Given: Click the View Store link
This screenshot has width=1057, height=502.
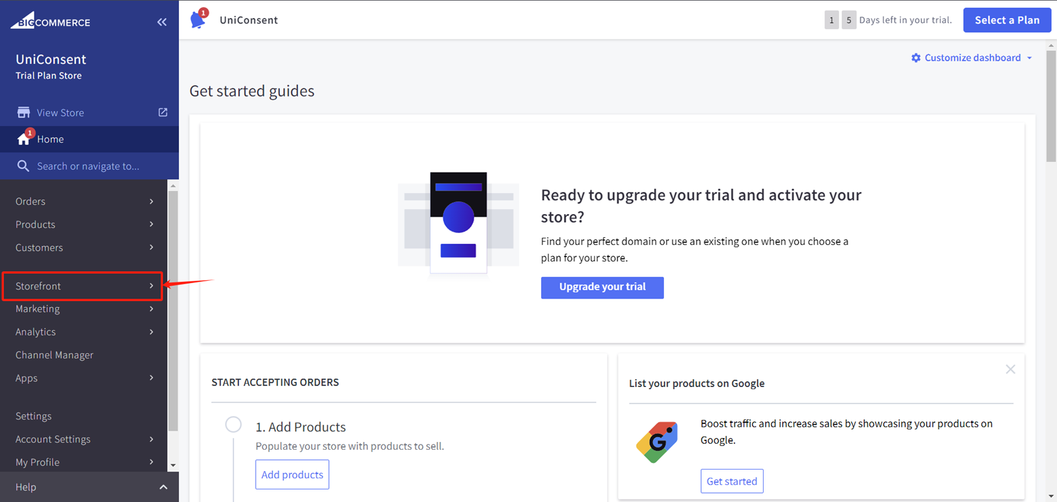Looking at the screenshot, I should (x=60, y=112).
